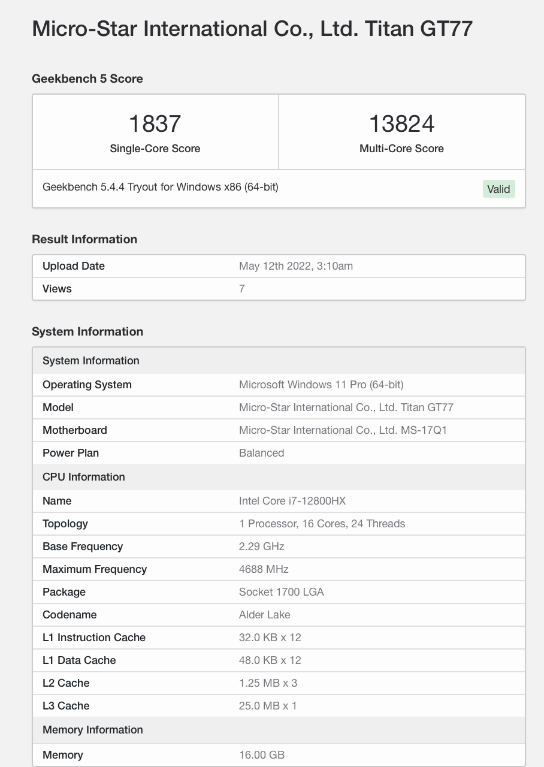544x767 pixels.
Task: Click the CPU Information header row
Action: tap(279, 477)
